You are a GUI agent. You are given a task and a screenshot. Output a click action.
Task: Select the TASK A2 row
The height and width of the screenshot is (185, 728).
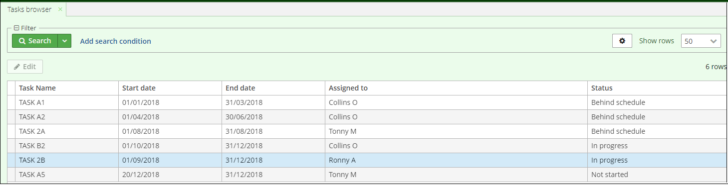pos(367,117)
